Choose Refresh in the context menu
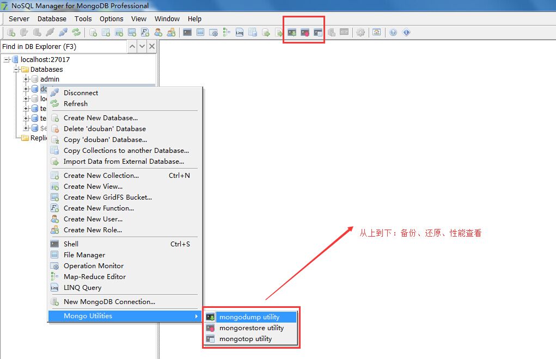Screen dimensions: 556x359 (125, 104)
